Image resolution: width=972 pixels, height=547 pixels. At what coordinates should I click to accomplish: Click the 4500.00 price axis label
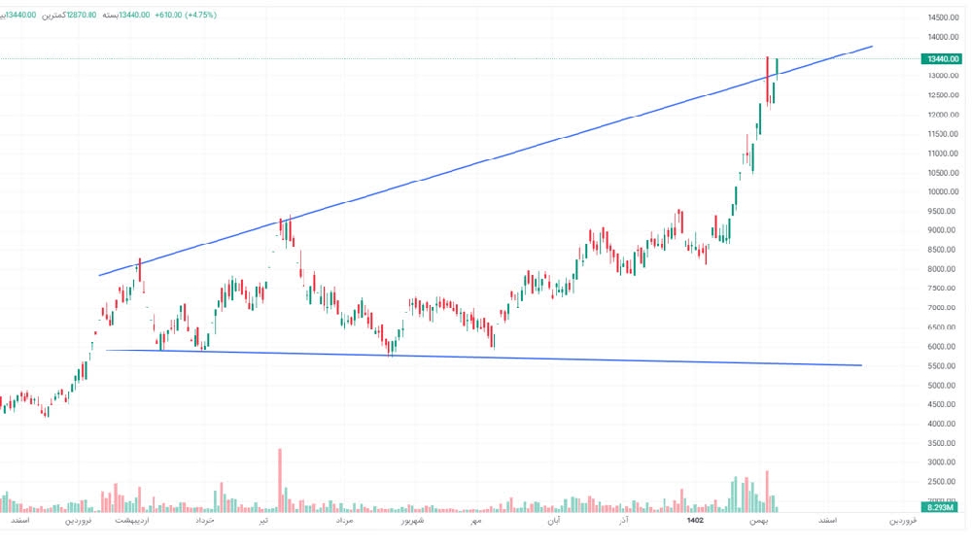943,404
